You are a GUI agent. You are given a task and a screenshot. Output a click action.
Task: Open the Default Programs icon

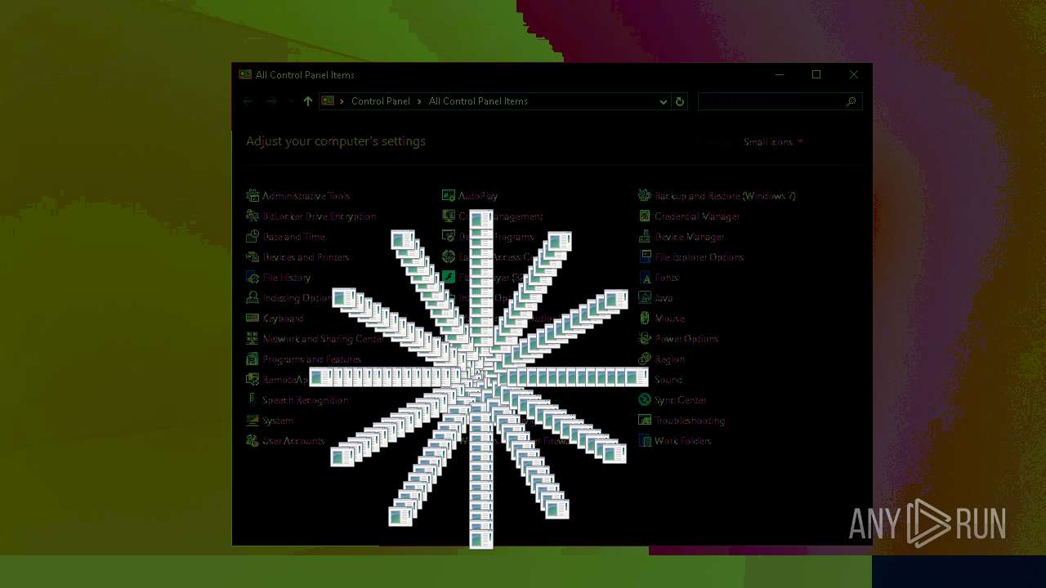point(449,237)
